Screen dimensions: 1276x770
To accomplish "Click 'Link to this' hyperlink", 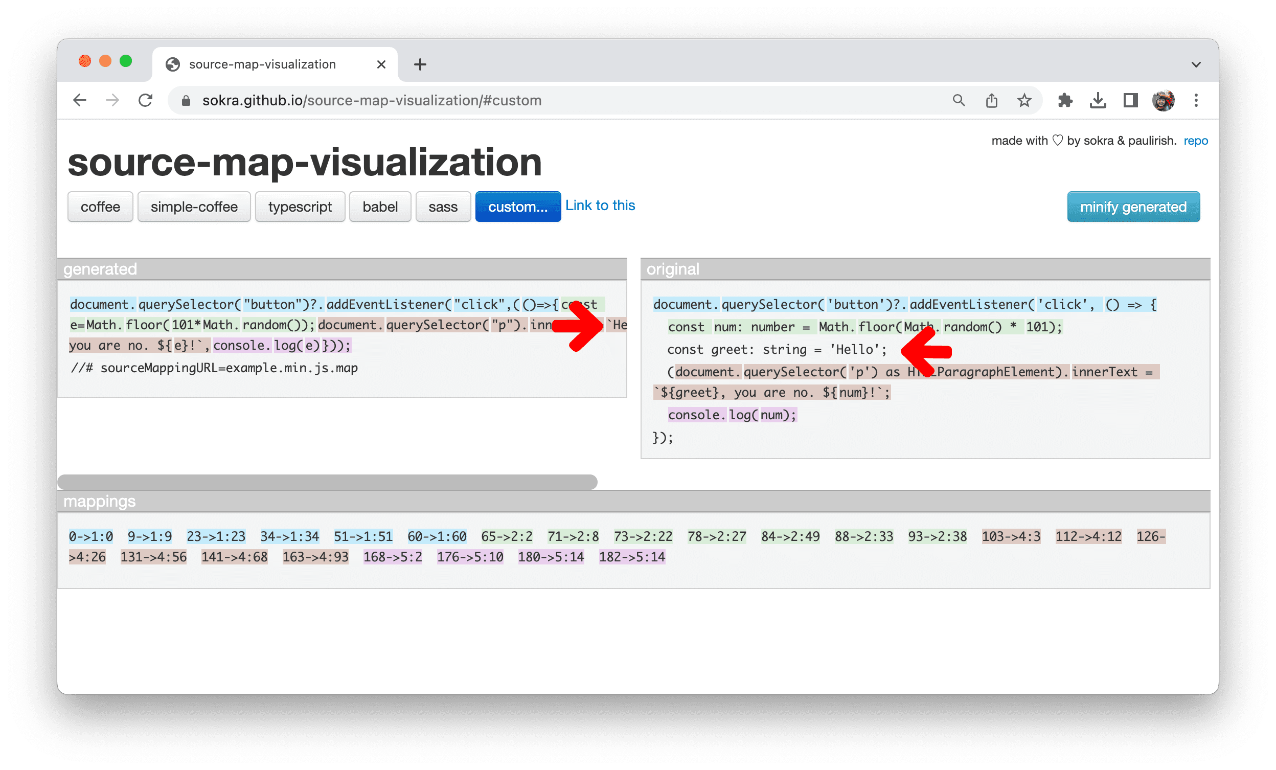I will (600, 206).
